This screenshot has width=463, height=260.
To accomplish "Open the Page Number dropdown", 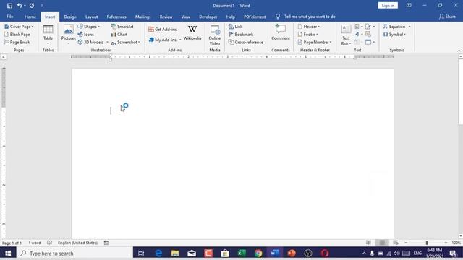I will [x=315, y=42].
